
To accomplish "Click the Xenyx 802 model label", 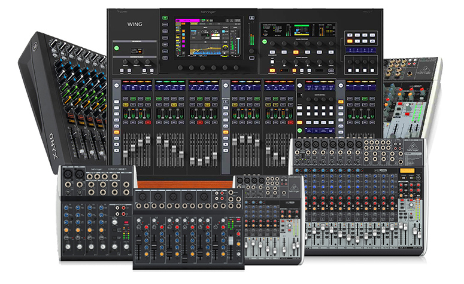I will tap(116, 169).
